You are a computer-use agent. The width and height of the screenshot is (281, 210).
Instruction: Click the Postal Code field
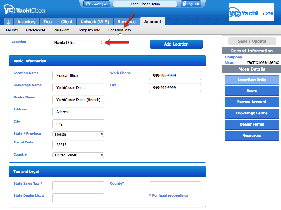coord(78,145)
